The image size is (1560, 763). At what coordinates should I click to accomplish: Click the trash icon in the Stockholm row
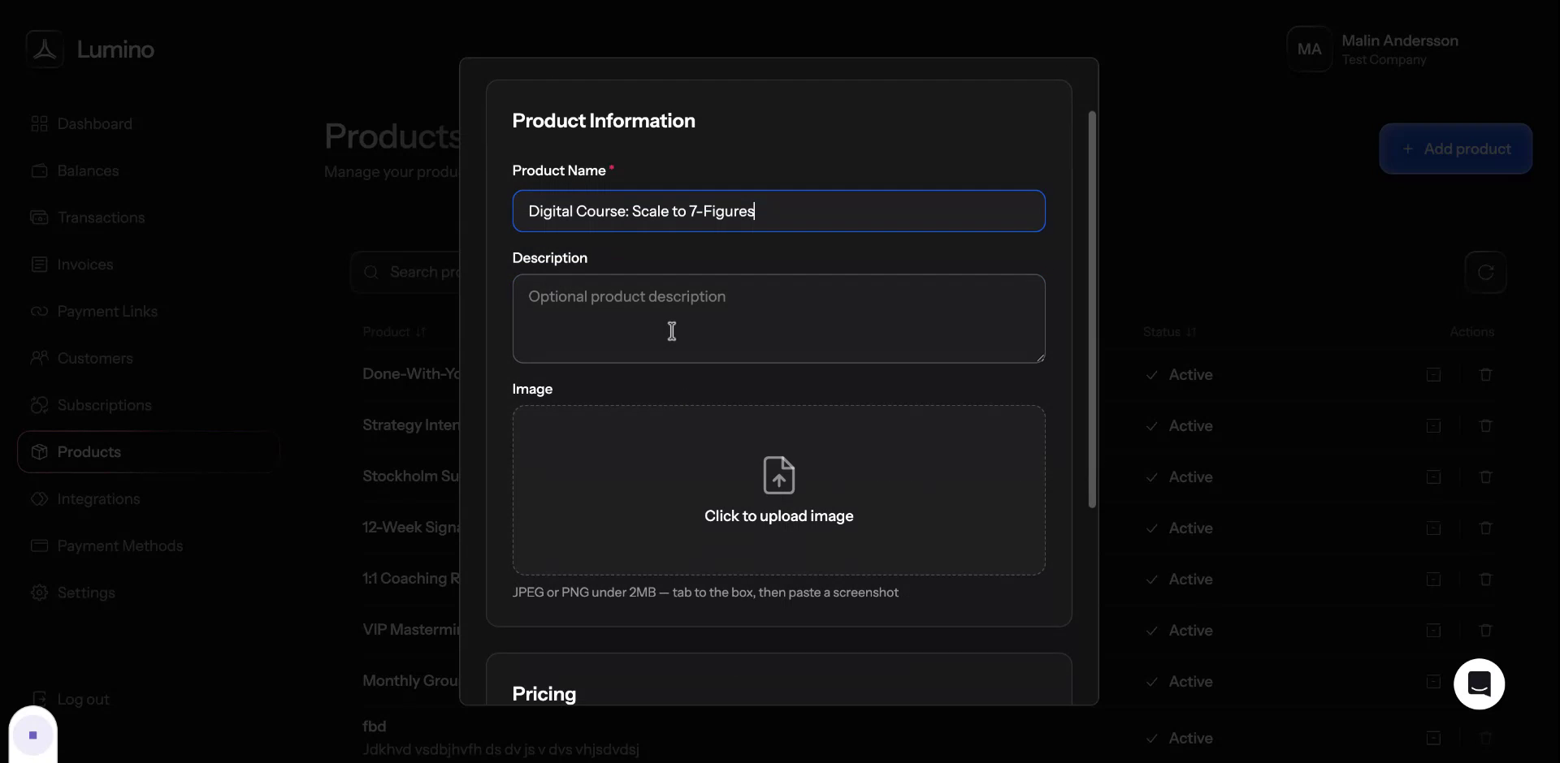pos(1485,477)
